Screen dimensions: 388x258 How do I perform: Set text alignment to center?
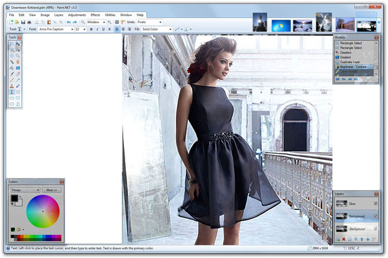[x=123, y=29]
